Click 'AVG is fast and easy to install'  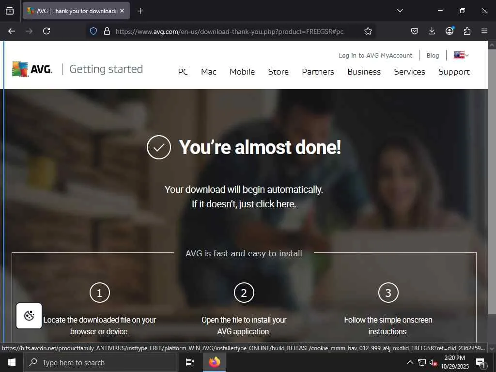pyautogui.click(x=244, y=253)
